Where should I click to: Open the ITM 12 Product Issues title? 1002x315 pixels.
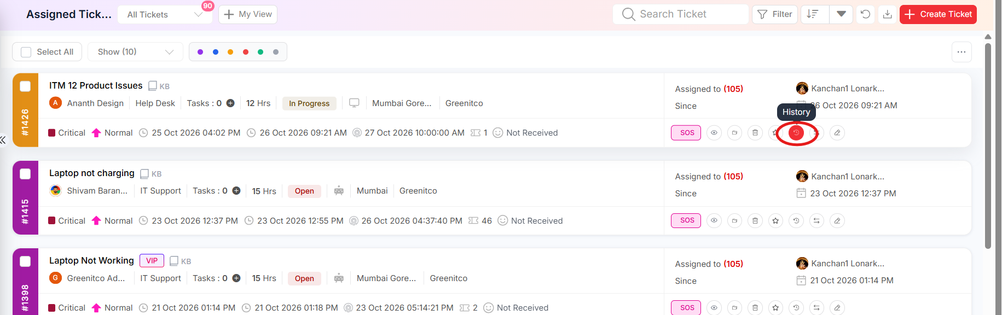point(96,86)
